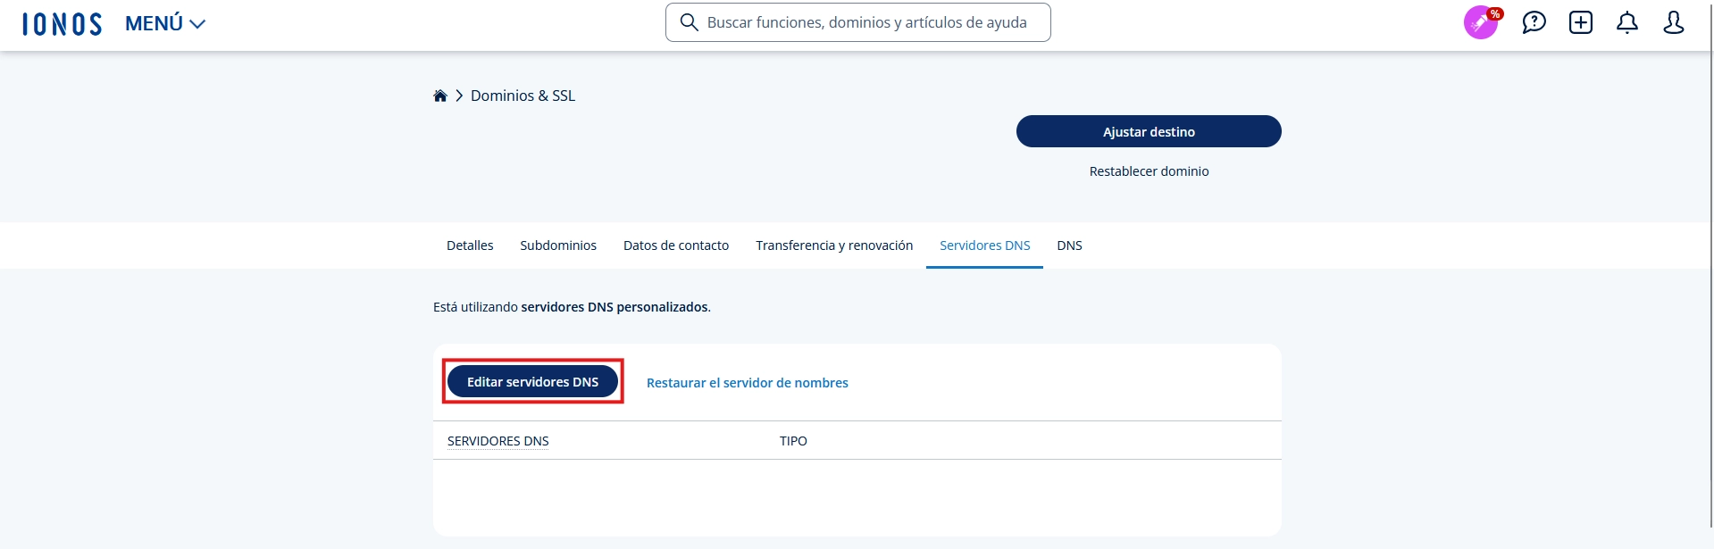Image resolution: width=1714 pixels, height=549 pixels.
Task: Select the Servidores DNS tab
Action: click(x=984, y=245)
